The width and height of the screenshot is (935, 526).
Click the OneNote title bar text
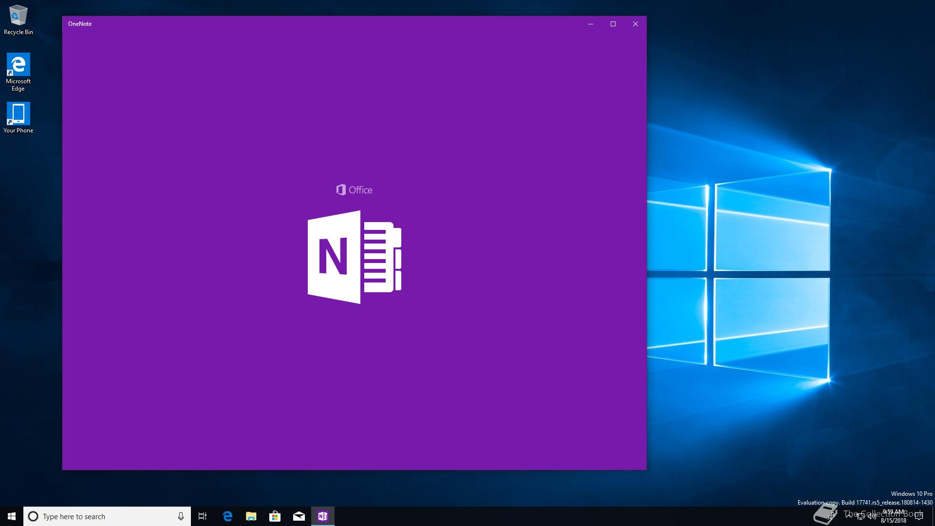coord(80,24)
